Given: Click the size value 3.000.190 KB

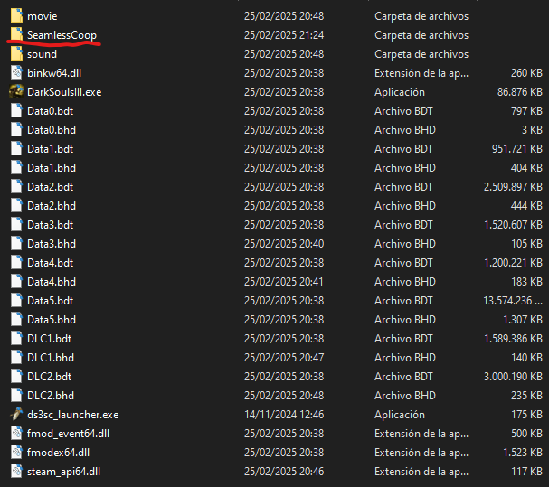Looking at the screenshot, I should point(514,377).
